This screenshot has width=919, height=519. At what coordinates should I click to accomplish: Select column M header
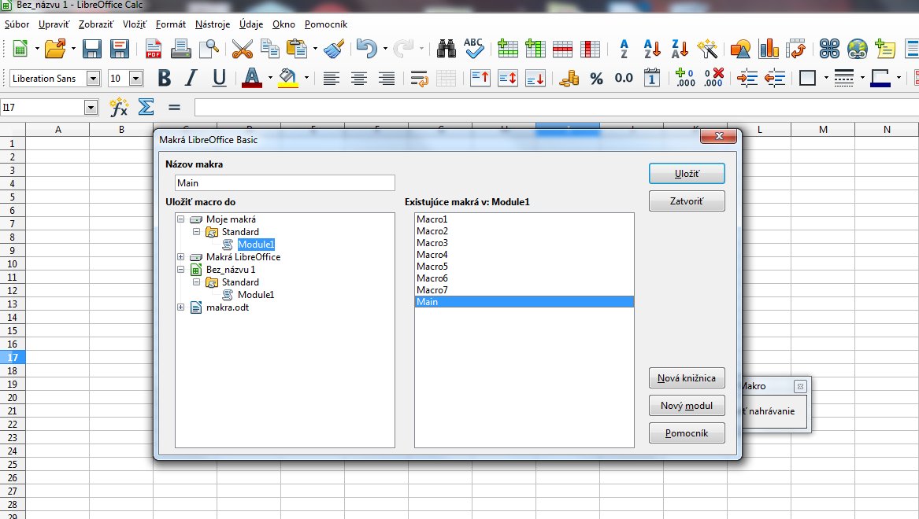[823, 129]
